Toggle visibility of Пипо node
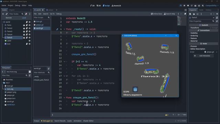The image size is (220, 124). click(x=30, y=25)
